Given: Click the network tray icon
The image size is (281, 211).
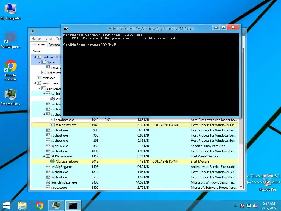Looking at the screenshot, I should [249, 206].
